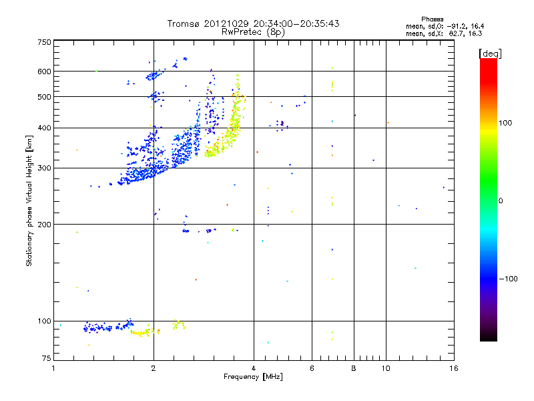Screen dimensions: 534x401
Task: Click the y-axis '500' tick label
Action: tap(44, 97)
